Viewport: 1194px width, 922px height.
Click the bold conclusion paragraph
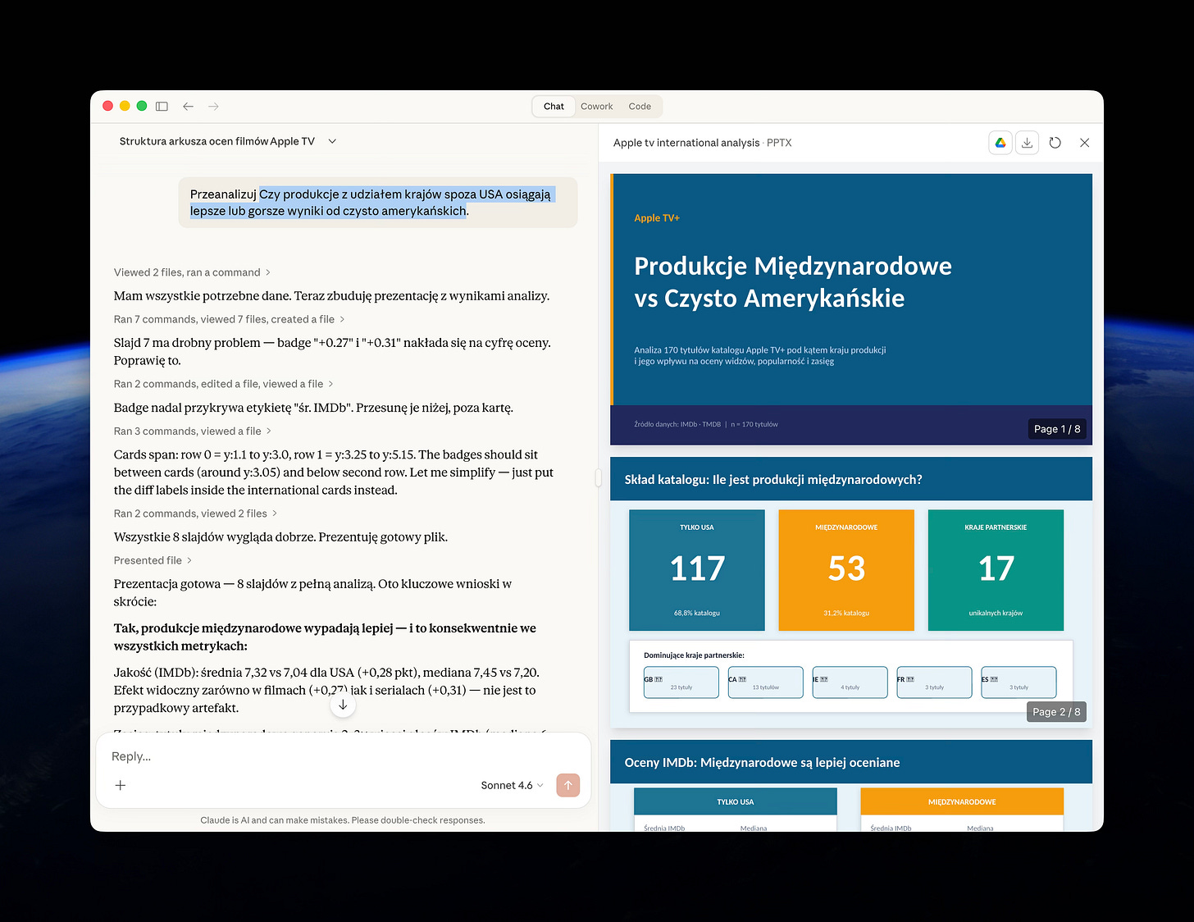pos(325,637)
